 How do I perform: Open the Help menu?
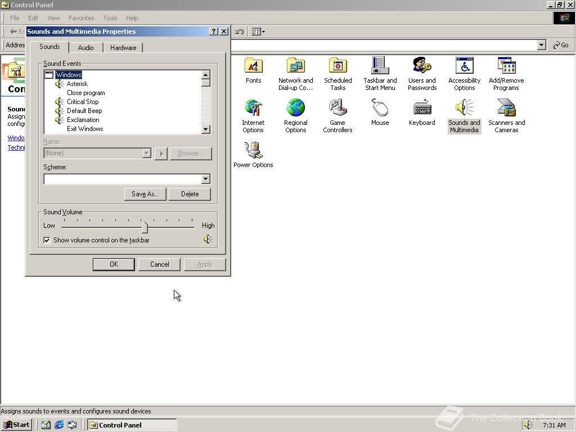[x=132, y=18]
